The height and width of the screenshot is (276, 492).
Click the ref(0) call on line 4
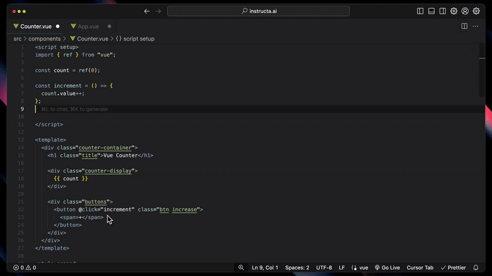click(x=88, y=71)
